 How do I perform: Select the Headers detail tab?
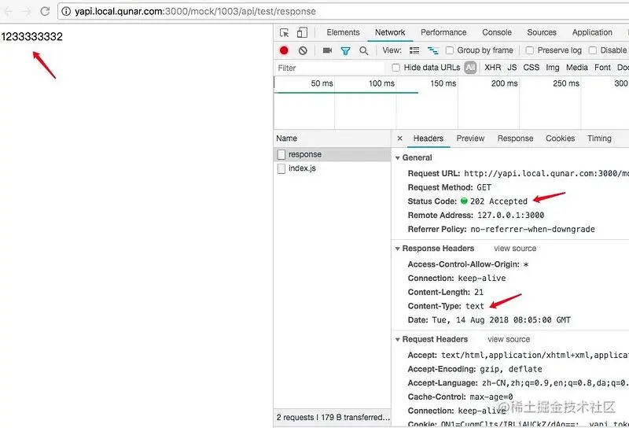tap(429, 138)
